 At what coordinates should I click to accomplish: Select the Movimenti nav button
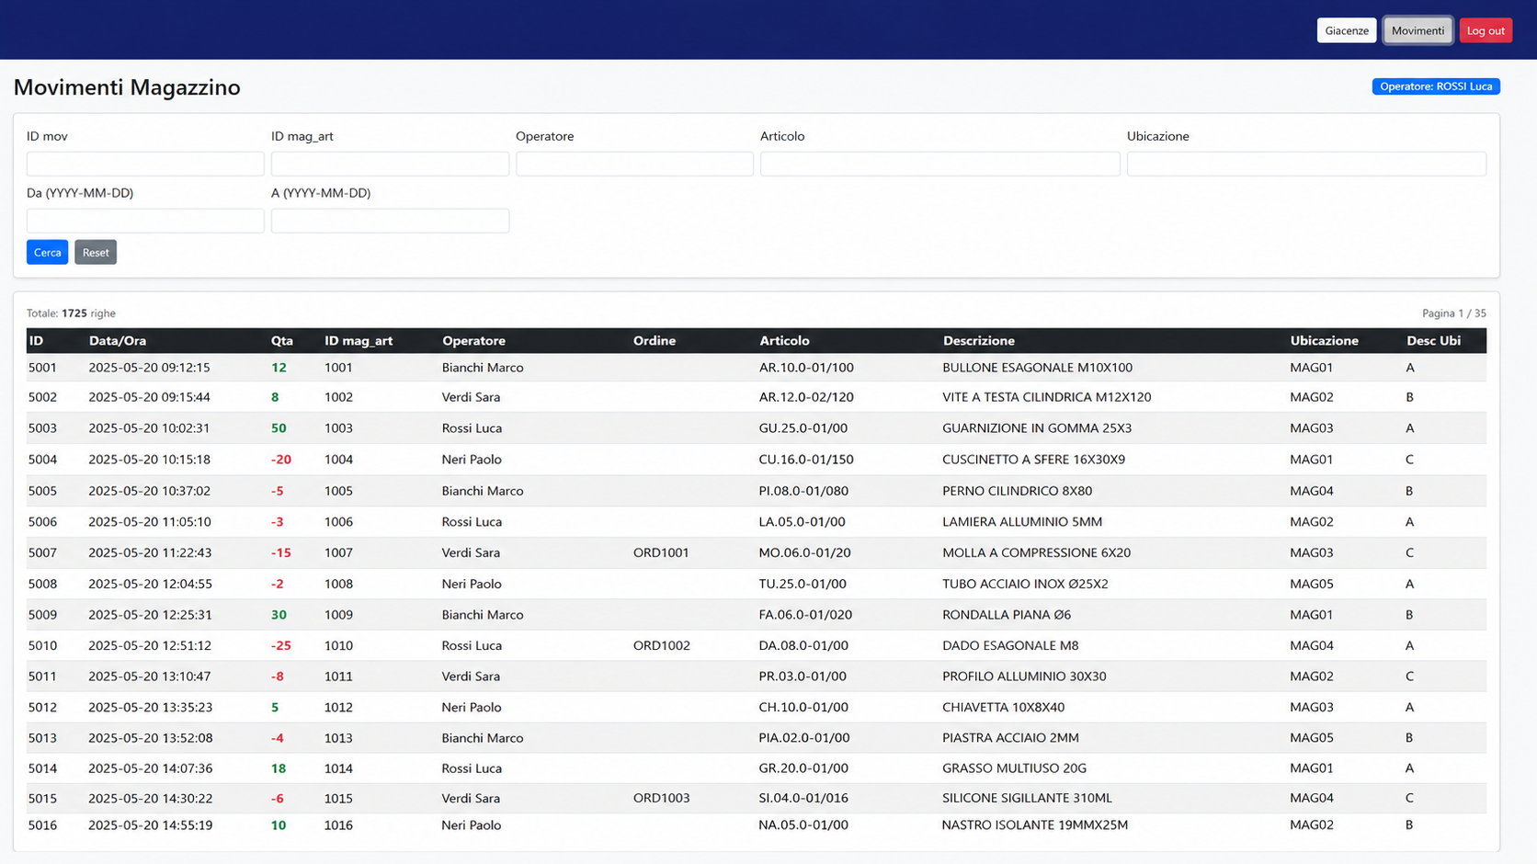coord(1417,30)
